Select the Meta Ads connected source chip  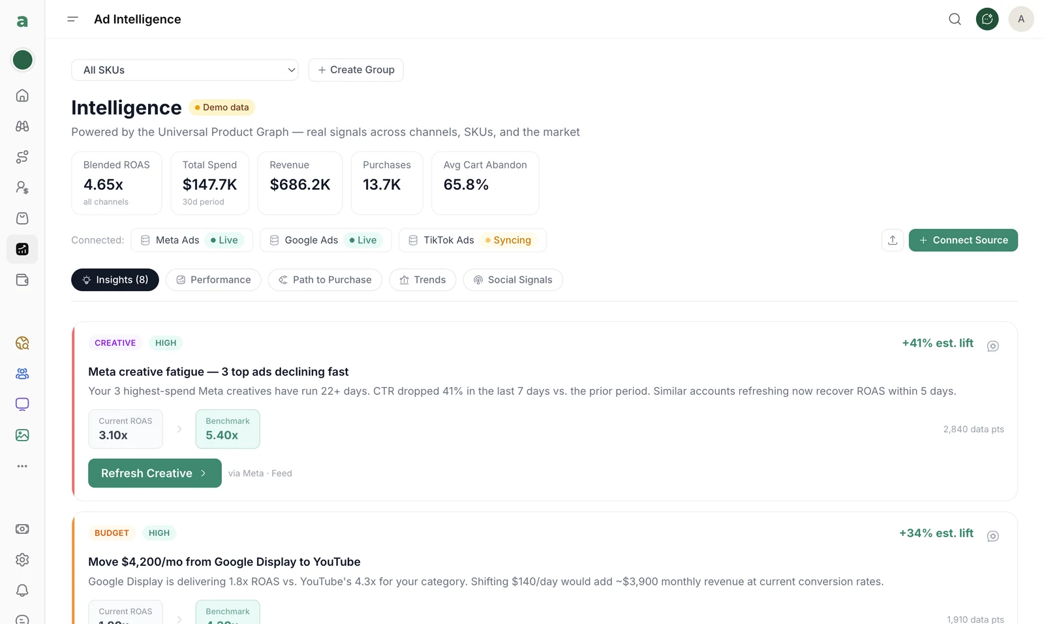(x=192, y=240)
